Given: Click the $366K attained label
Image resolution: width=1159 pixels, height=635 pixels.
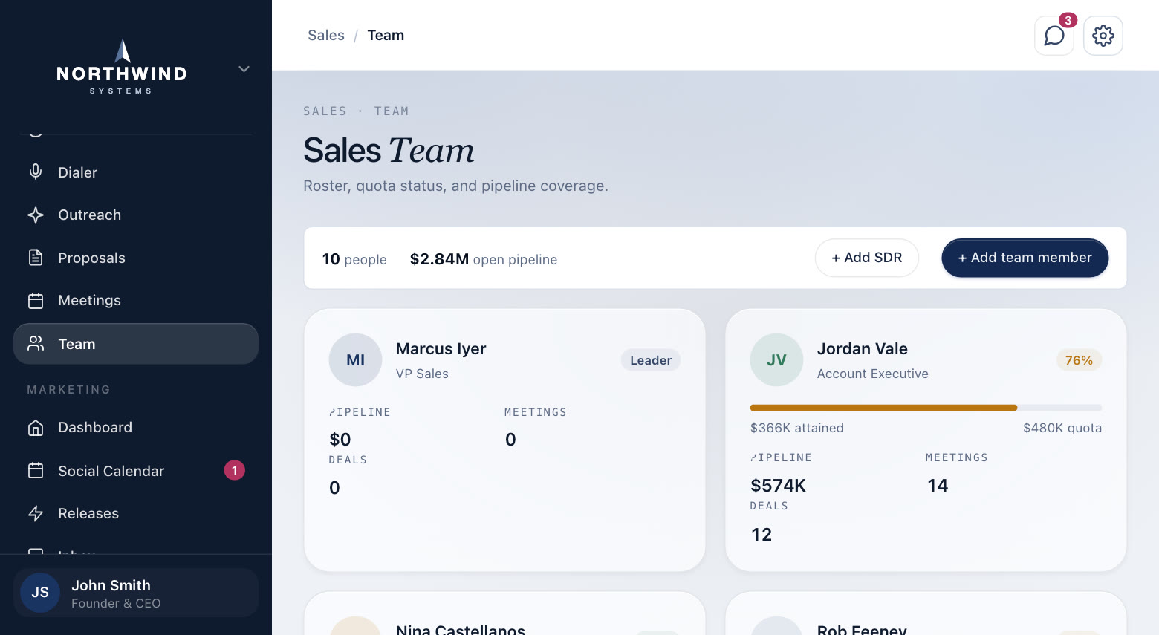Looking at the screenshot, I should (797, 428).
